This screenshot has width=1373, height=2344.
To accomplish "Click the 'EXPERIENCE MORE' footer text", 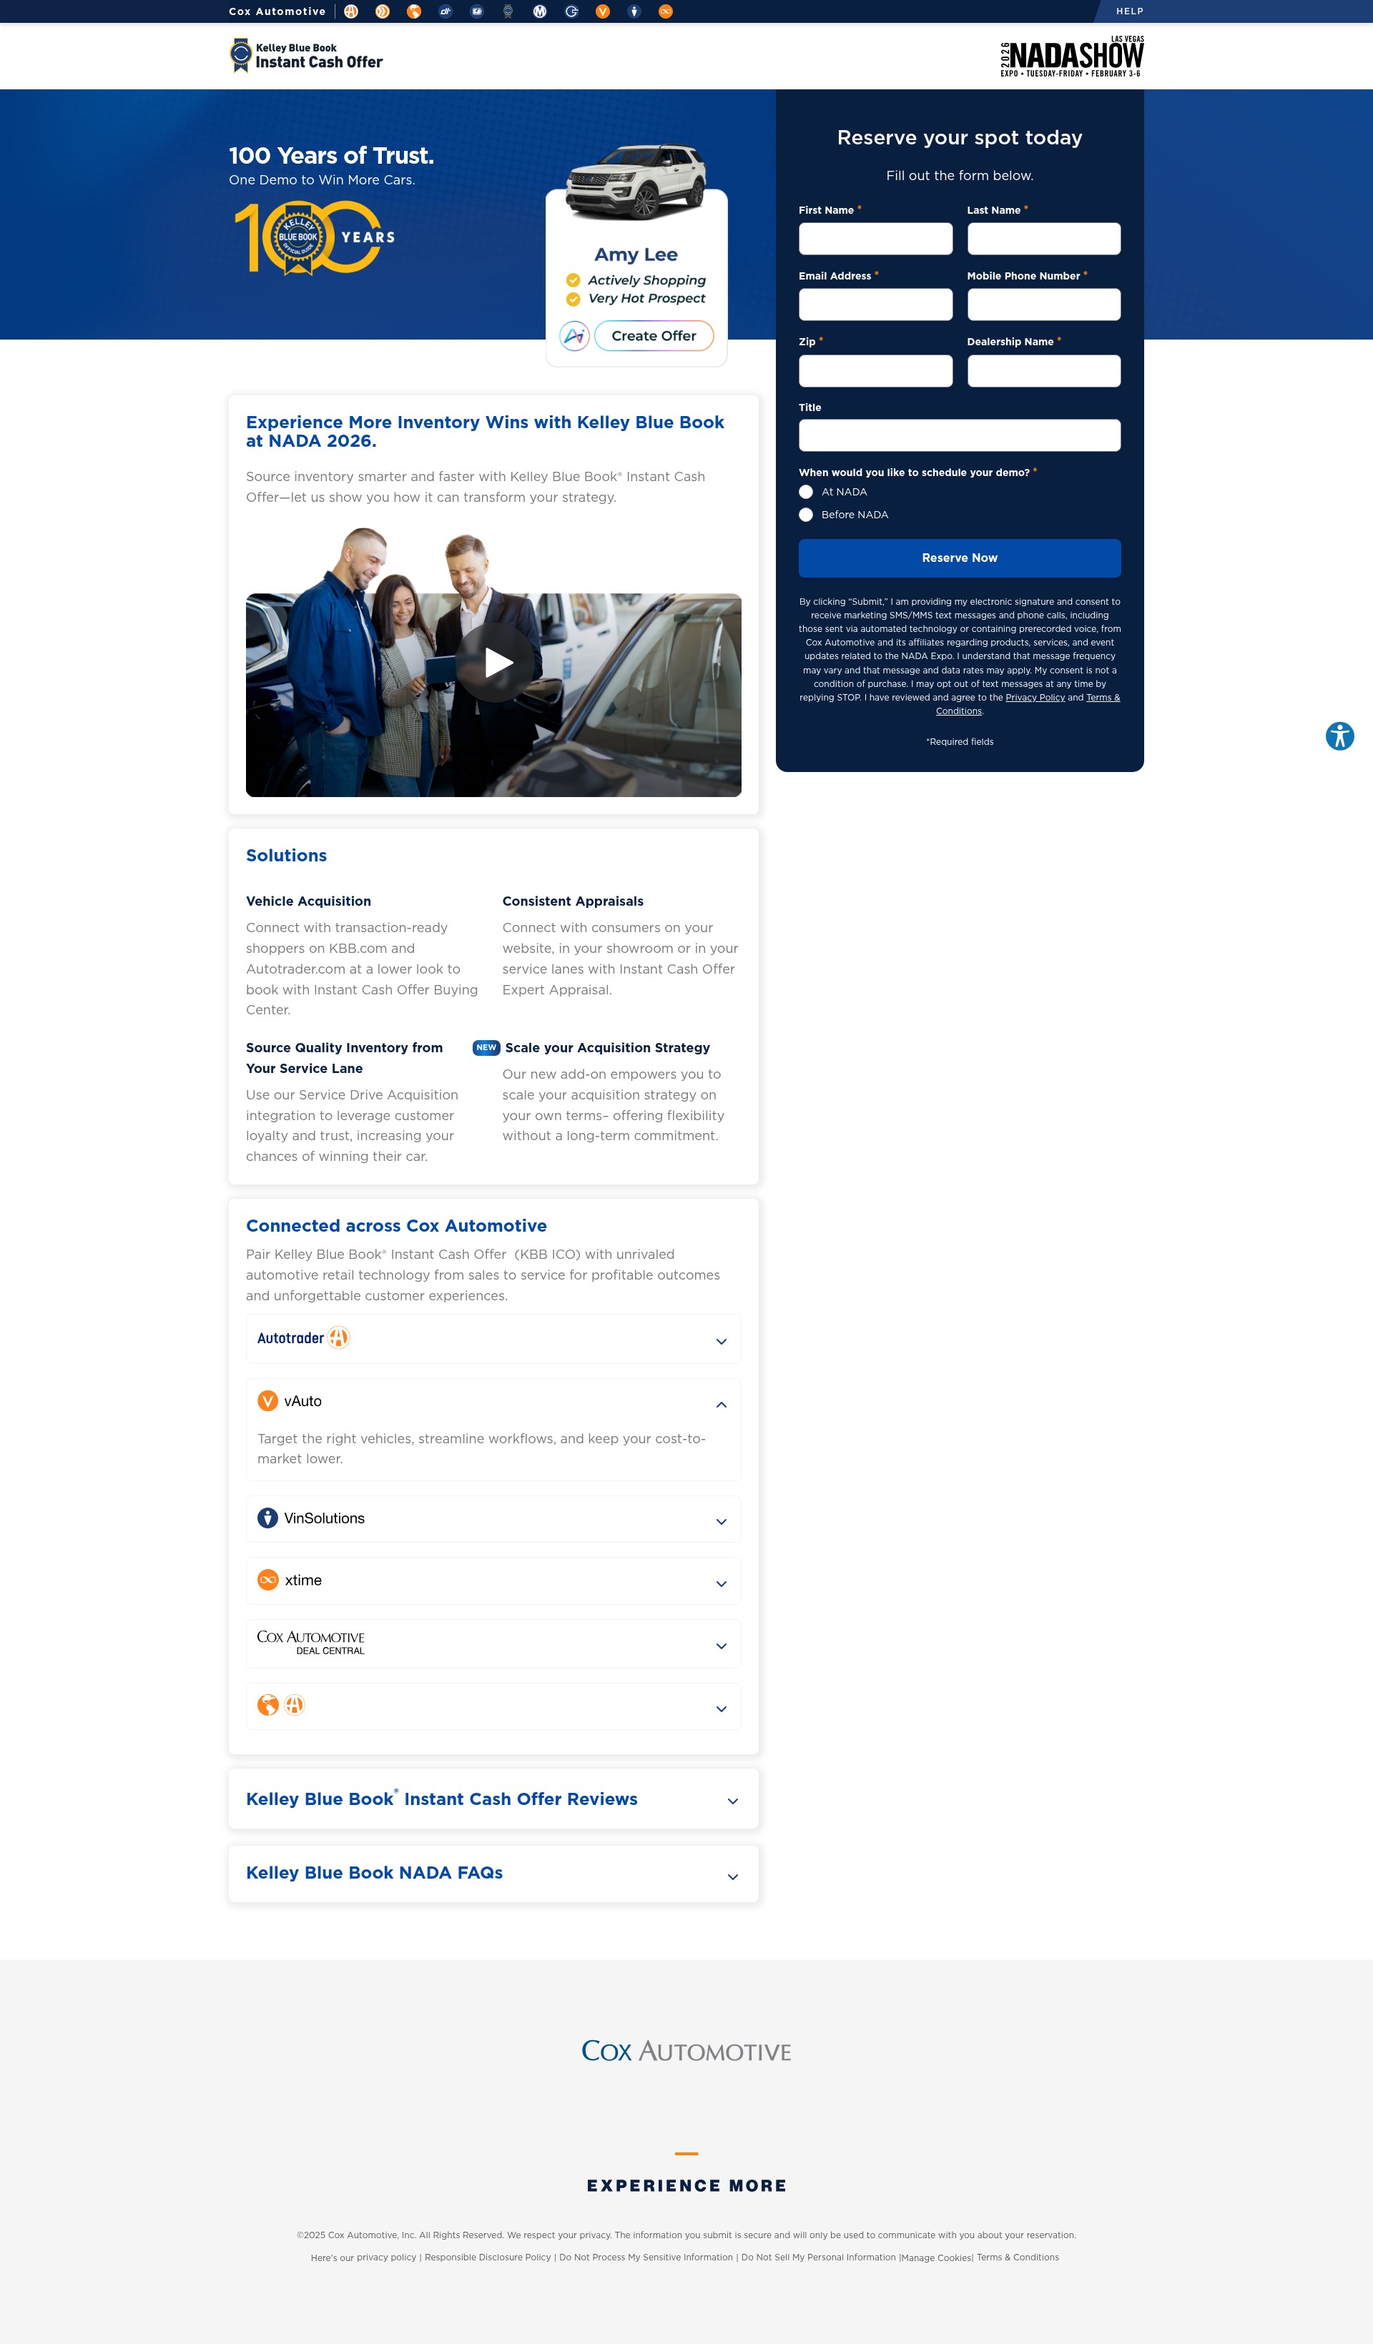I will click(686, 2186).
